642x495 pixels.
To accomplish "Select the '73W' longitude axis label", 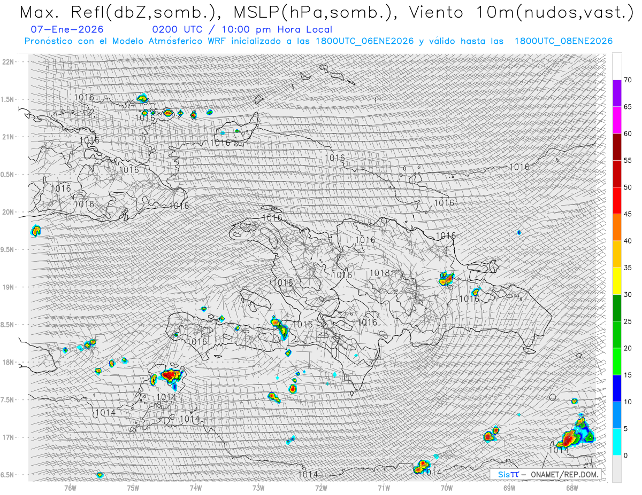I will 258,488.
